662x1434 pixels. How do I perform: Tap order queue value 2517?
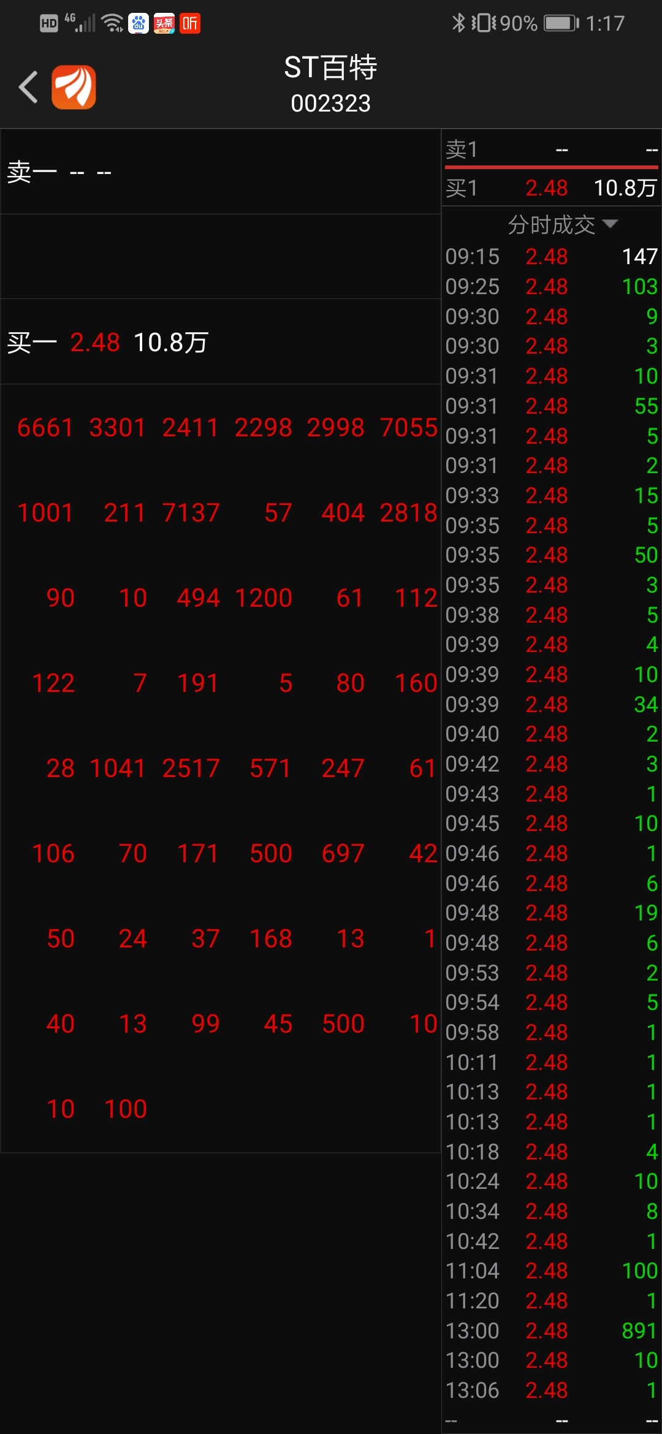pos(190,768)
